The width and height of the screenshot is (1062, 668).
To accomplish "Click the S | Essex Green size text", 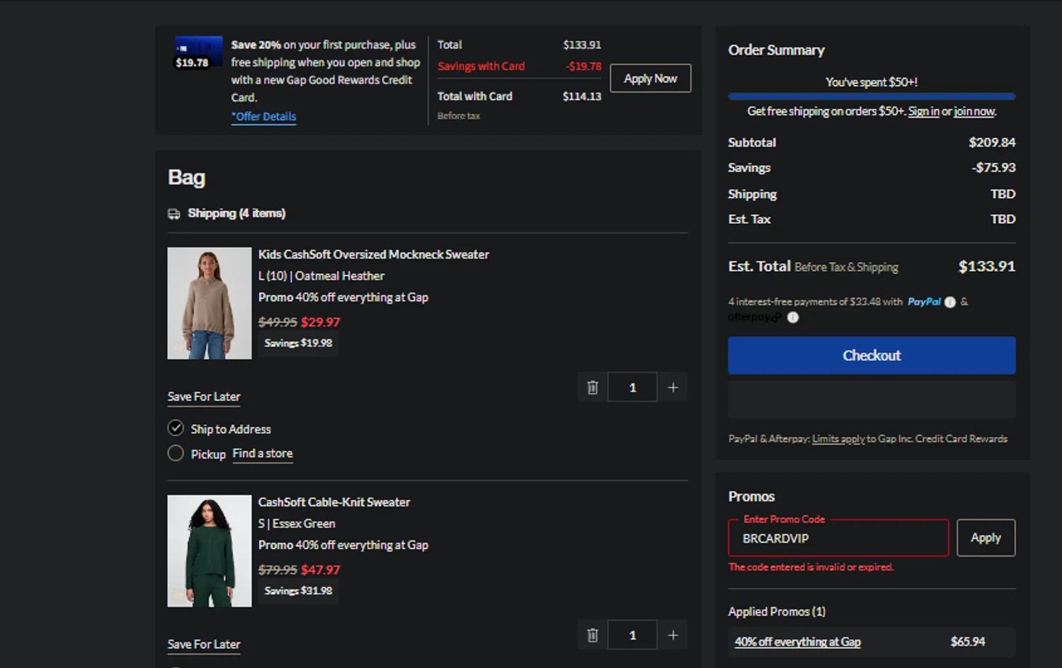I will click(297, 524).
